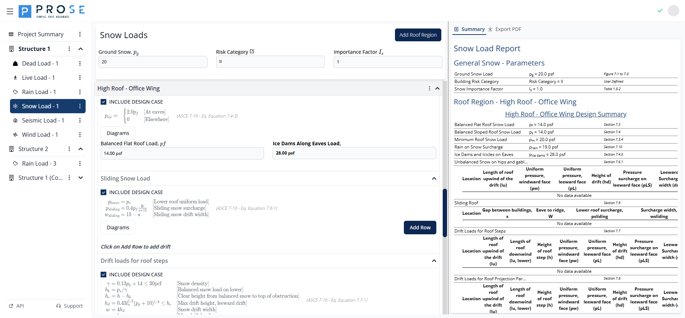Viewport: 685px width, 318px height.
Task: Select Live Load - 1 in sidebar
Action: pyautogui.click(x=38, y=78)
